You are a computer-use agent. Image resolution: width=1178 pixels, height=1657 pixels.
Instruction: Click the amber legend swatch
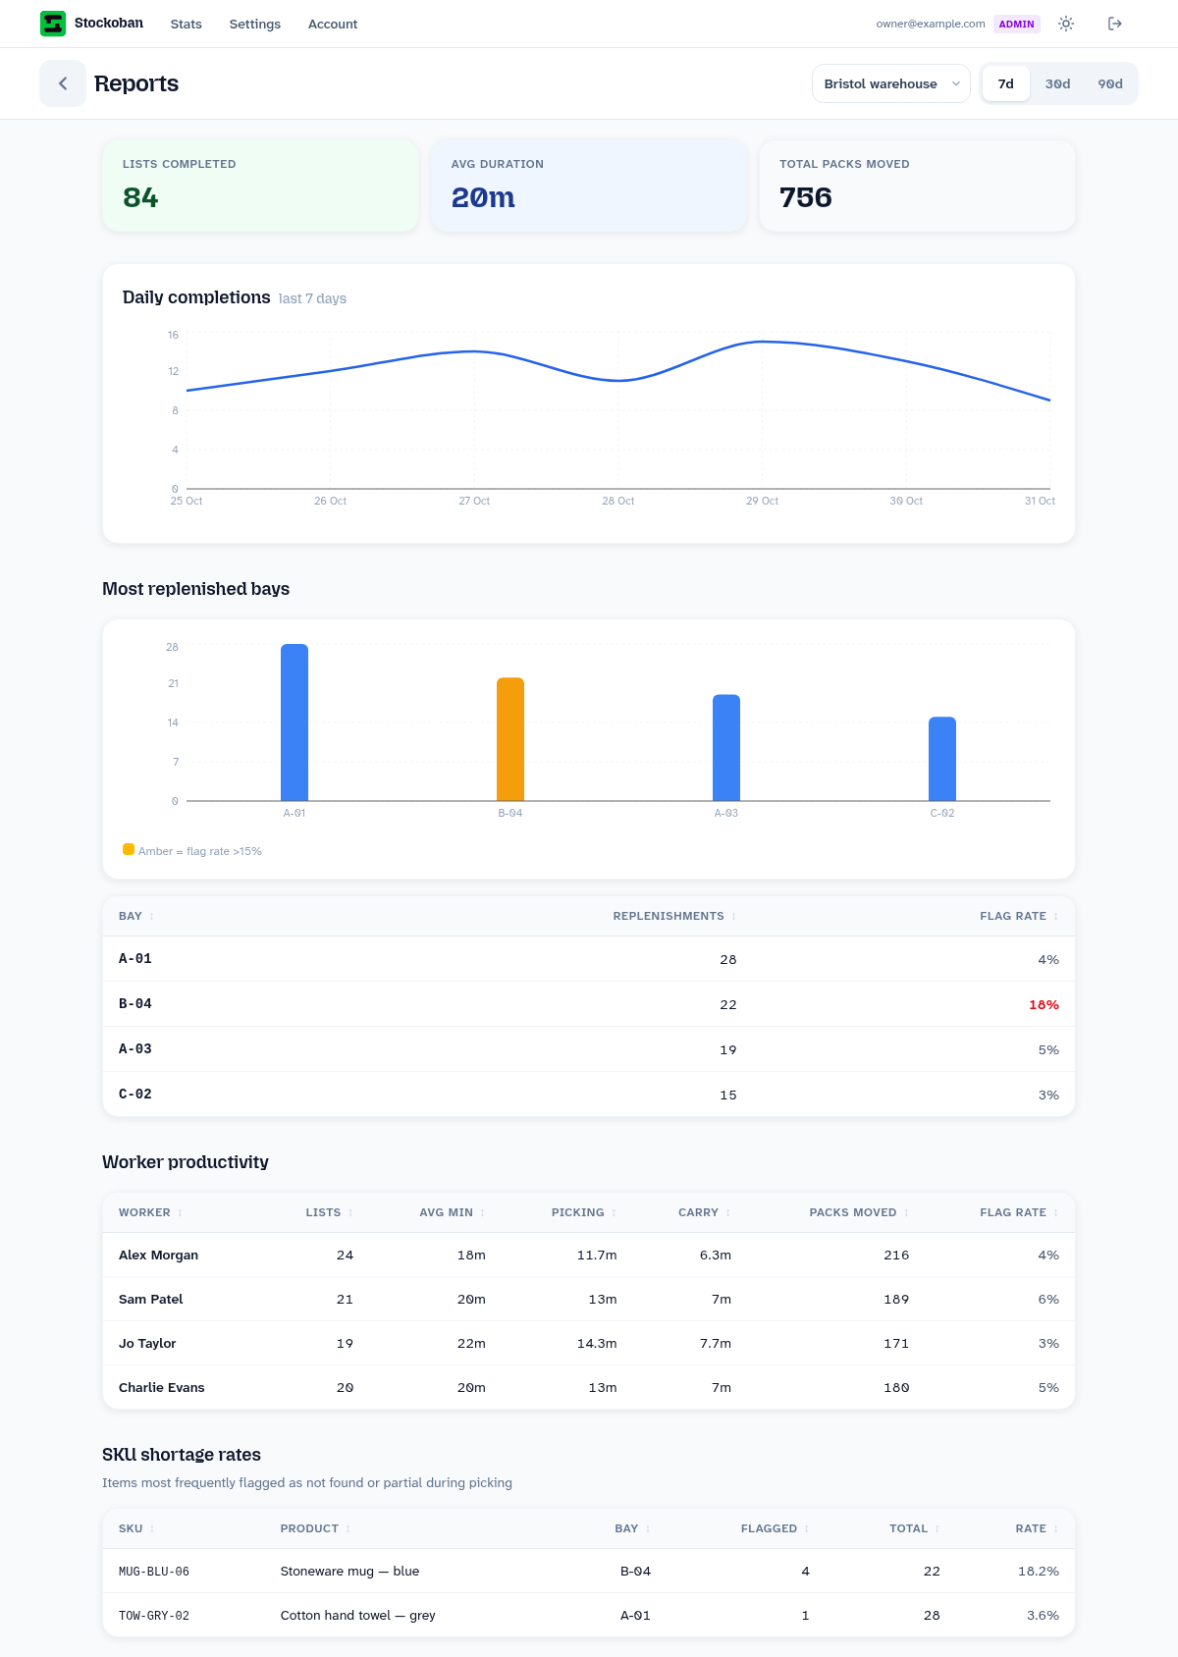pyautogui.click(x=129, y=849)
